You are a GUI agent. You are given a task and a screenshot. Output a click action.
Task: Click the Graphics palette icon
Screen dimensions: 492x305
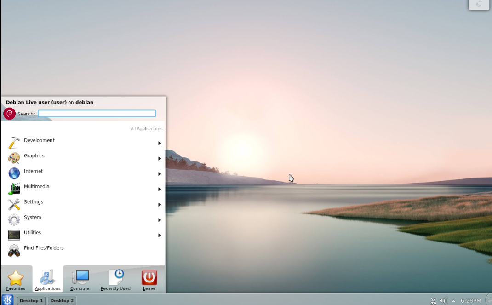pyautogui.click(x=14, y=158)
